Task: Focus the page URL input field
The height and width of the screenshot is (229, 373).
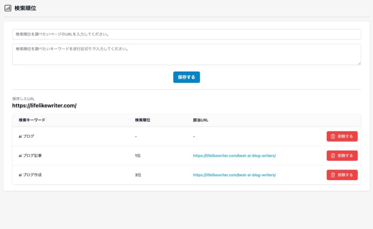Action: 186,34
